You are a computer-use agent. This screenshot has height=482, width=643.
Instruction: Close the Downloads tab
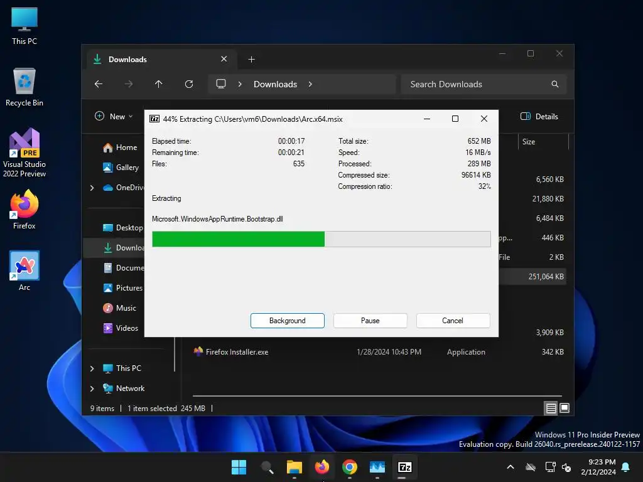click(x=224, y=59)
